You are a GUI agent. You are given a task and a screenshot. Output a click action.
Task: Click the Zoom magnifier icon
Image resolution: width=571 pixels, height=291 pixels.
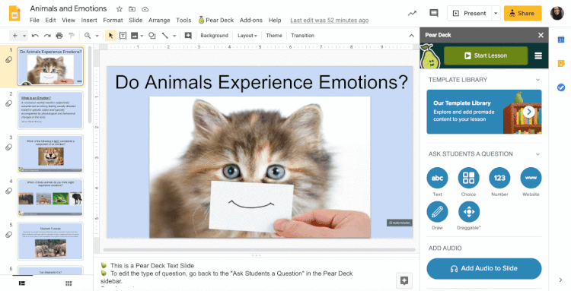[x=88, y=36]
